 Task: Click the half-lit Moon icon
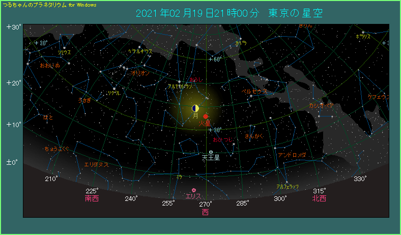[195, 108]
